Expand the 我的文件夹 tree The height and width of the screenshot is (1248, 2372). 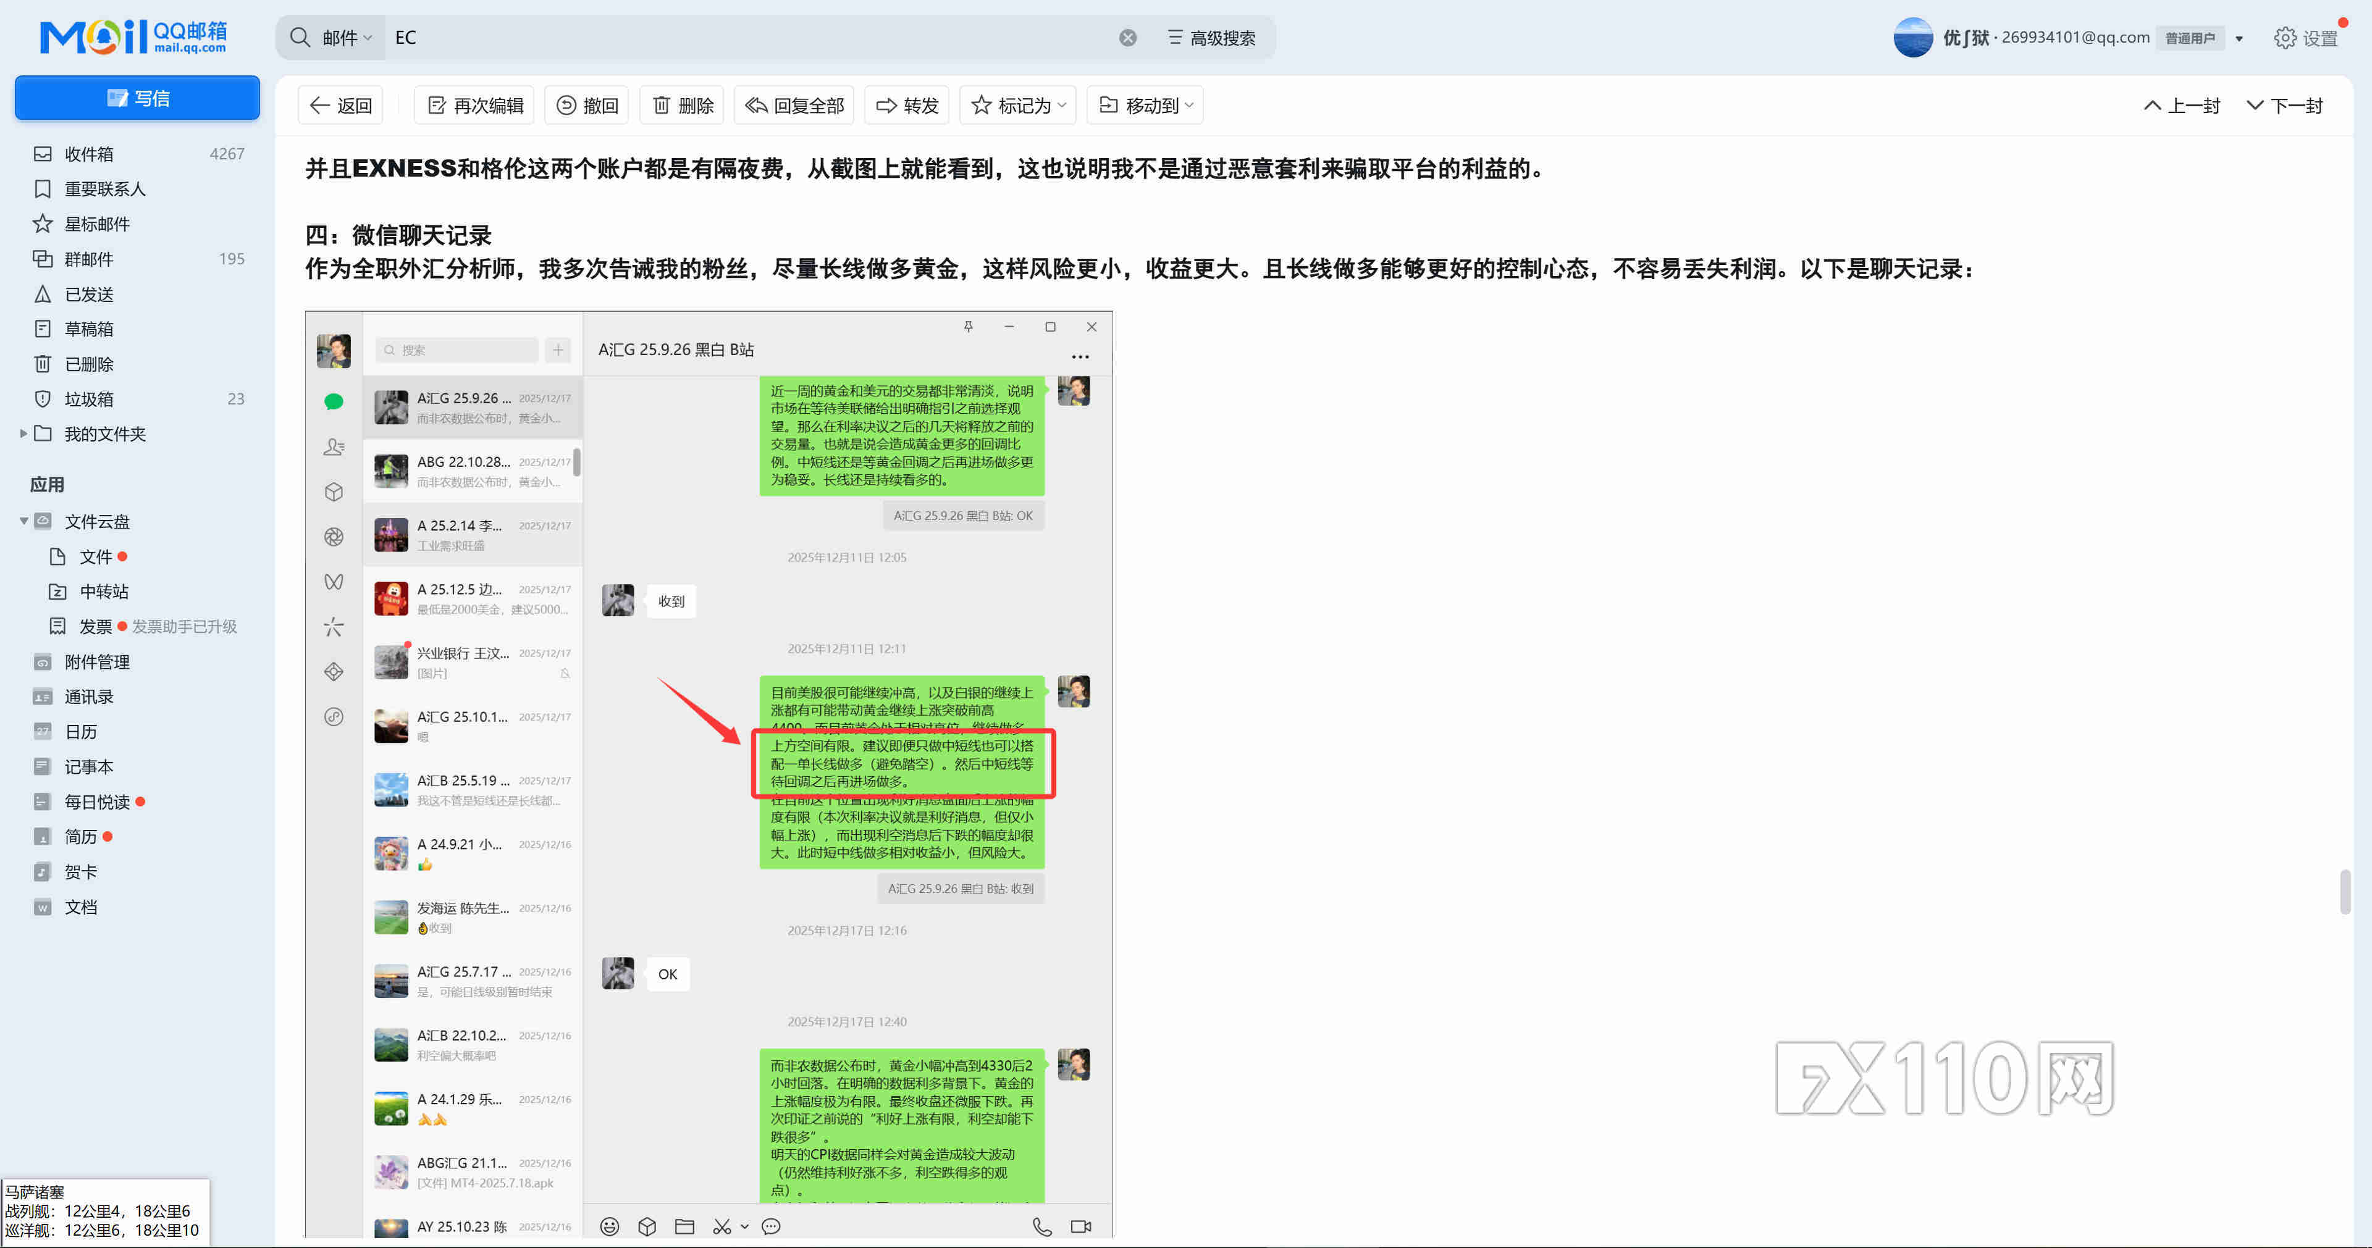coord(23,433)
